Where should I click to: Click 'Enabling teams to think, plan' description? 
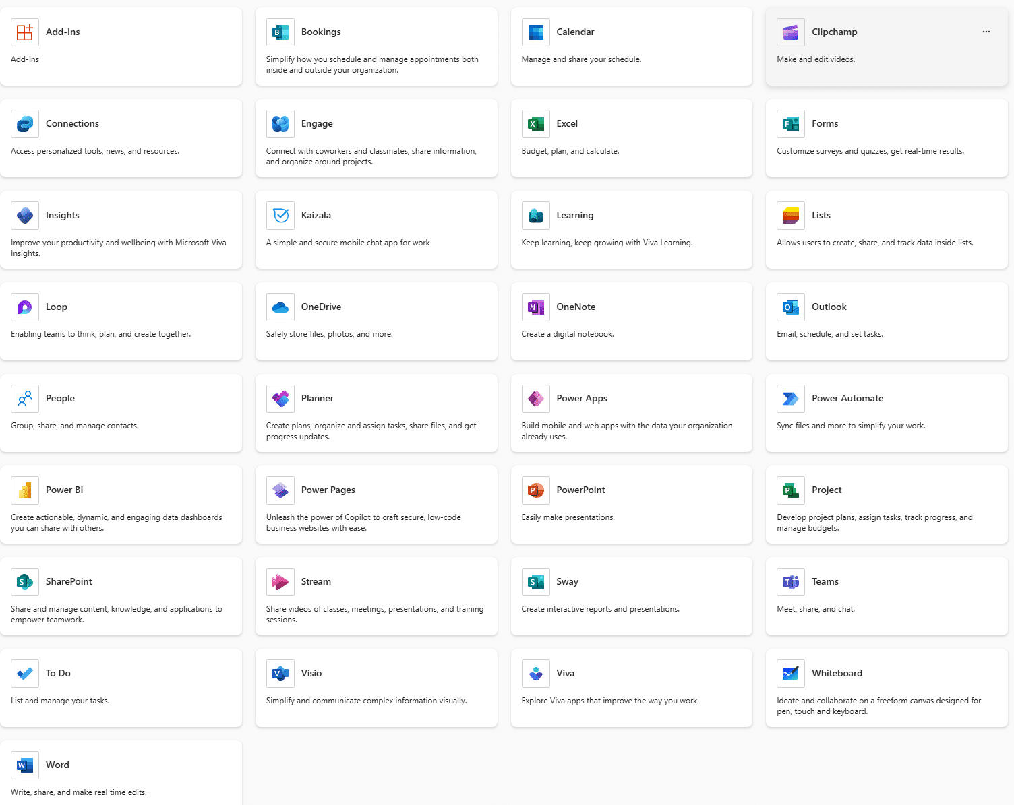pyautogui.click(x=101, y=334)
